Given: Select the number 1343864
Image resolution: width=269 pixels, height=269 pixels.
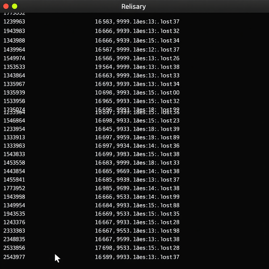Looking at the screenshot, I should (14, 76).
